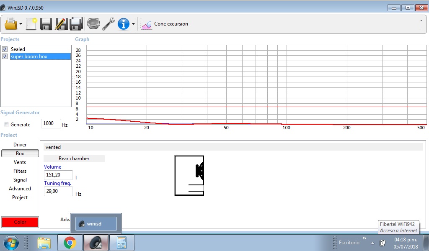This screenshot has height=251, width=429.
Task: Click the Save All stacked floppies icon
Action: [76, 24]
